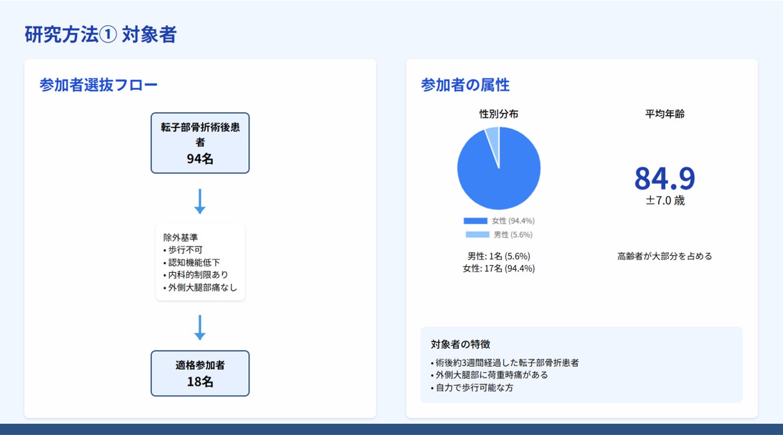Click the arrow below the 94名 box
This screenshot has height=435, width=783.
[200, 201]
